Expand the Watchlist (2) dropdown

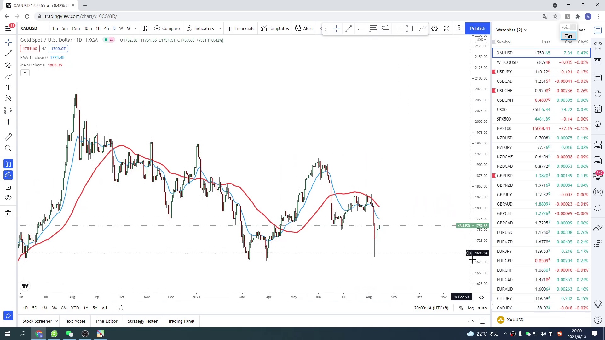click(511, 30)
